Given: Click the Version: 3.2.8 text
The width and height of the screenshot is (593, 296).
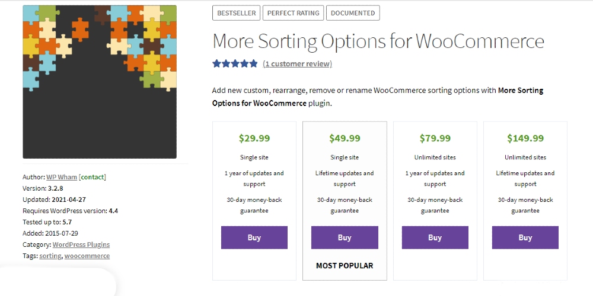Looking at the screenshot, I should (43, 188).
